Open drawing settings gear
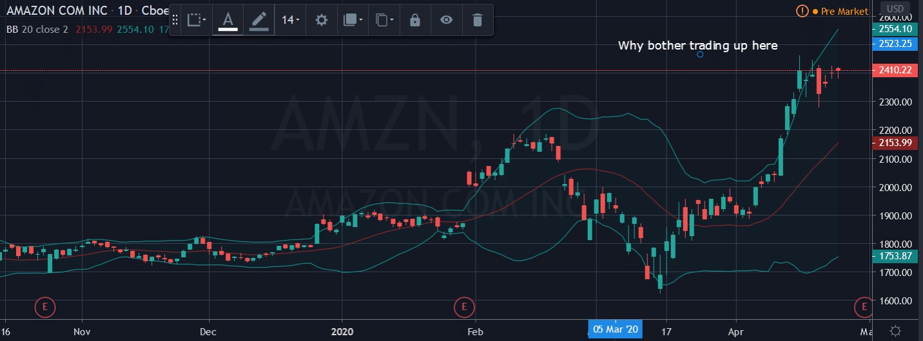Screen dimensions: 923x341 [321, 20]
